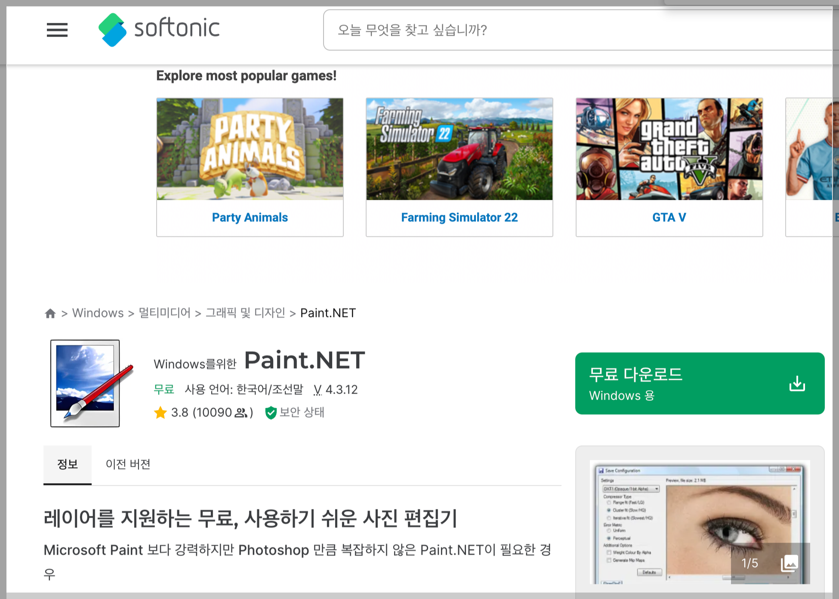Click the Paint.NET app icon
Viewport: 839px width, 599px height.
click(92, 383)
